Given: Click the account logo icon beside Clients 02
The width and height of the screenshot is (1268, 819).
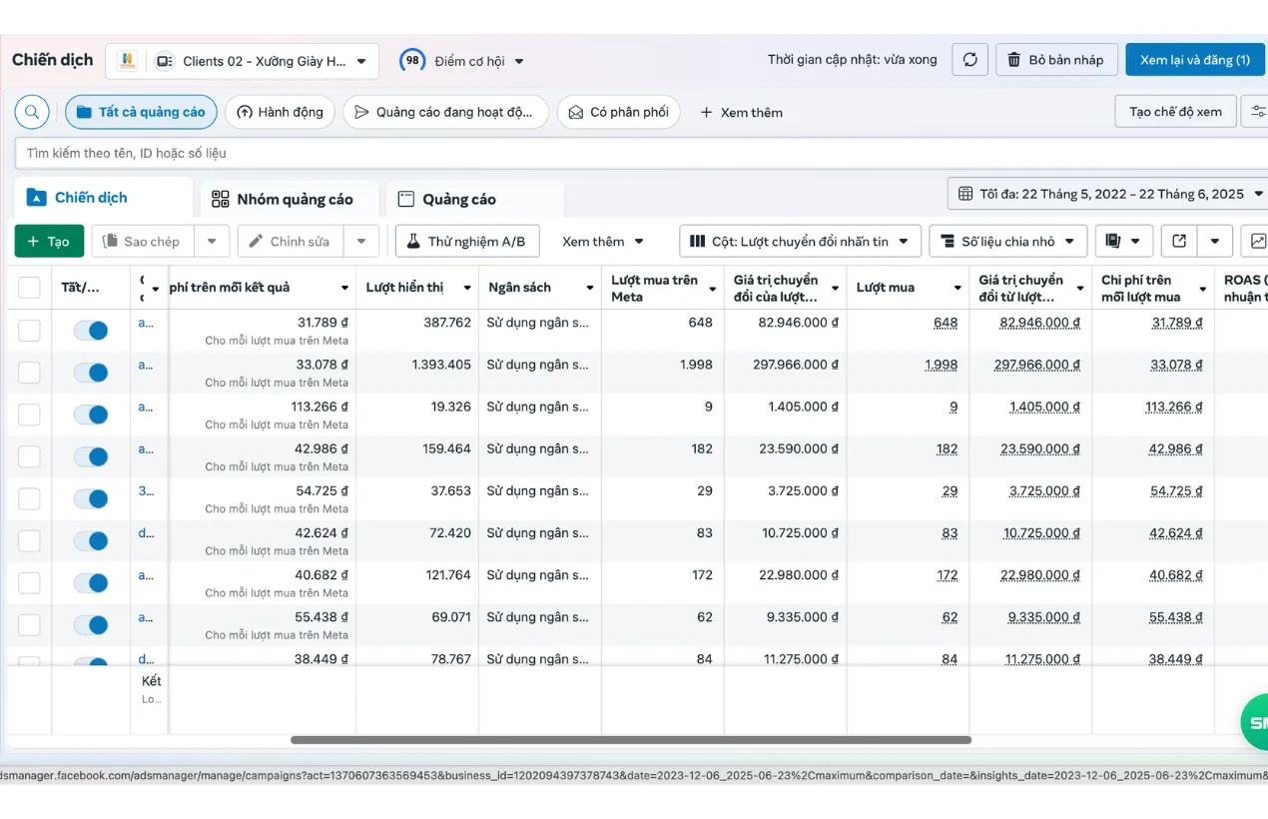Looking at the screenshot, I should click(x=128, y=61).
